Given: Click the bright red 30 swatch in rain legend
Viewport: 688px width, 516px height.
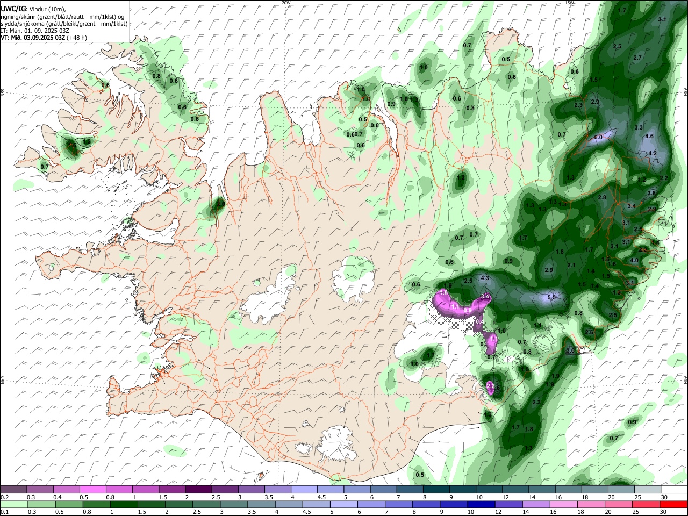Looking at the screenshot, I should click(x=673, y=504).
